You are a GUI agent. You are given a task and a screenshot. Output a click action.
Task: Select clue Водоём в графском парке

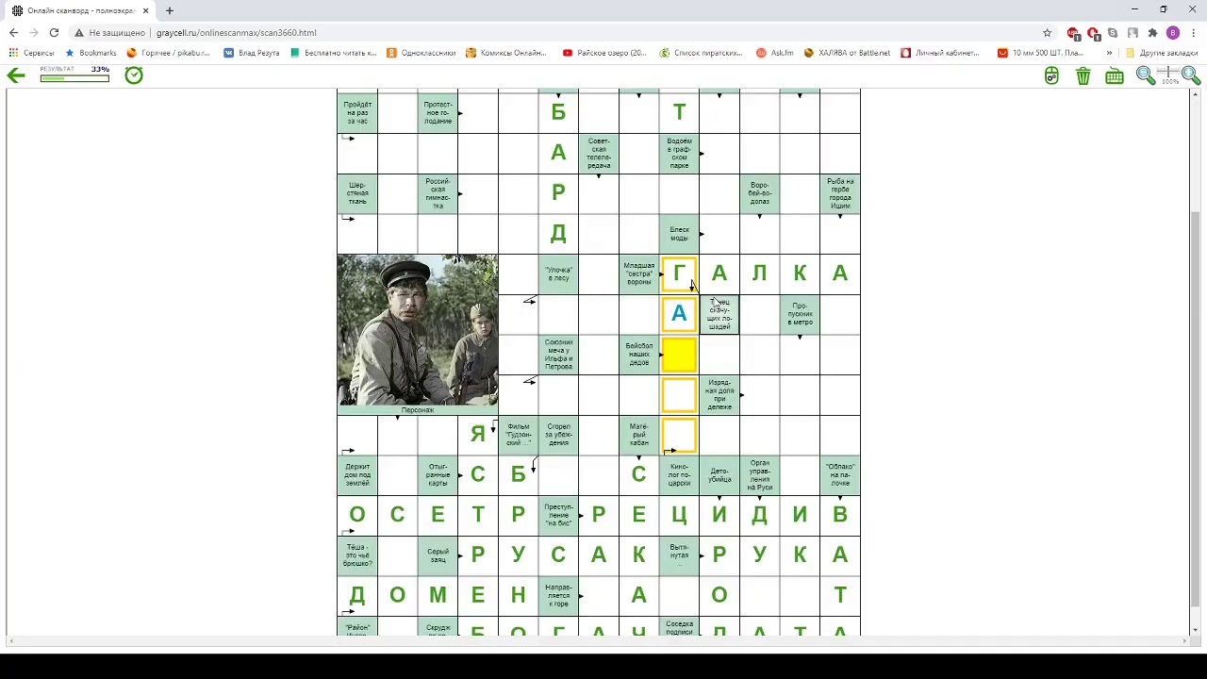(x=679, y=154)
